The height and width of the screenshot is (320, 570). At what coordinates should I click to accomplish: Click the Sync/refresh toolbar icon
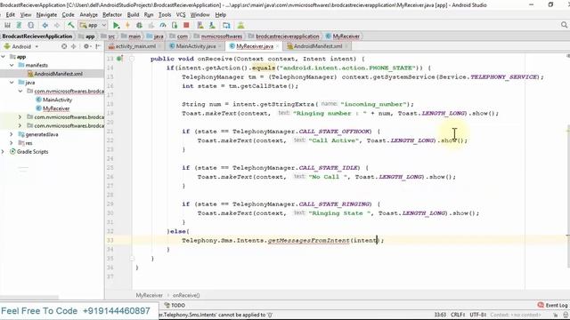tap(31, 26)
